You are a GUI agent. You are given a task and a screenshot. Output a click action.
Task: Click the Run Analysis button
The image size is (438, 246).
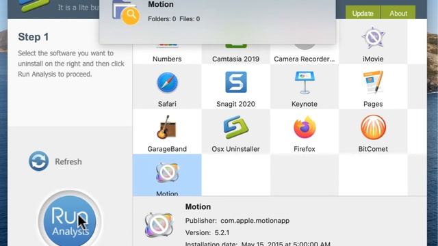70,220
